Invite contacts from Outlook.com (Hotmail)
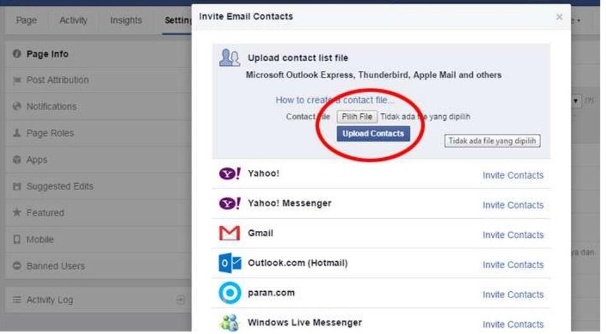The width and height of the screenshot is (606, 334). tap(513, 265)
